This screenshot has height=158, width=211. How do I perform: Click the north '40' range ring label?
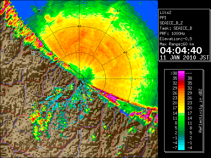click(x=79, y=26)
